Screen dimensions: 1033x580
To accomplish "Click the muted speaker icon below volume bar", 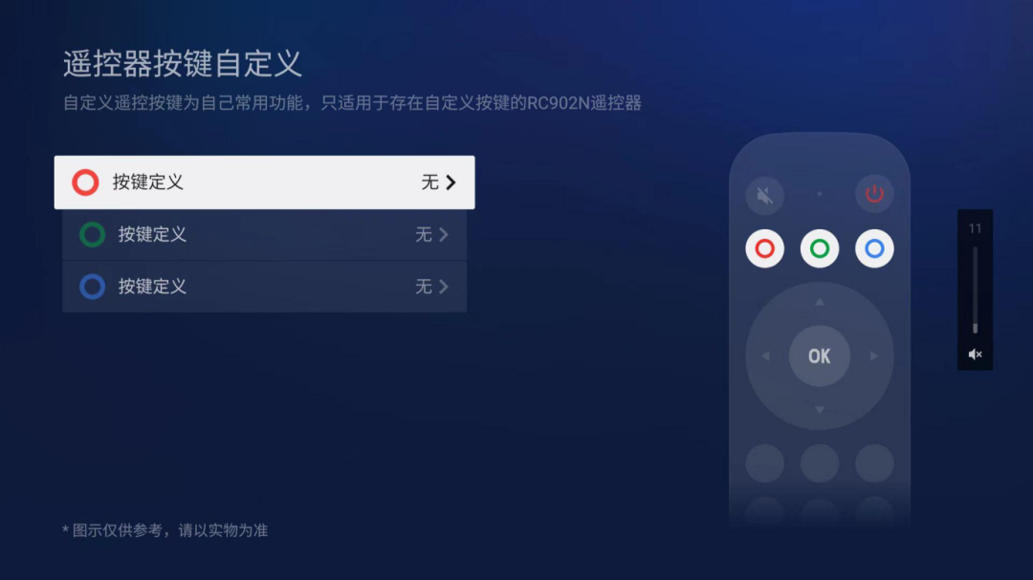I will click(x=975, y=354).
